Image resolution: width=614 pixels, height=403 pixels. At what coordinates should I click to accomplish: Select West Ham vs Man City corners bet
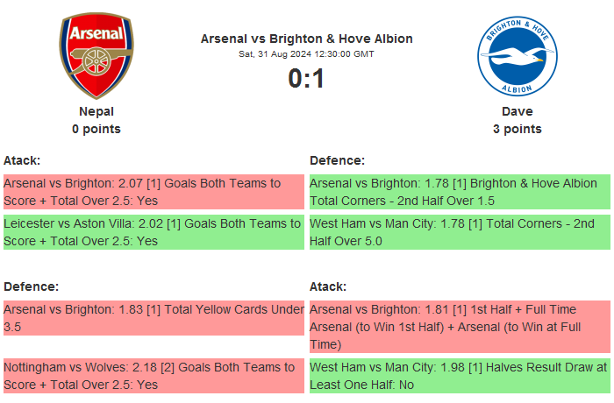459,232
